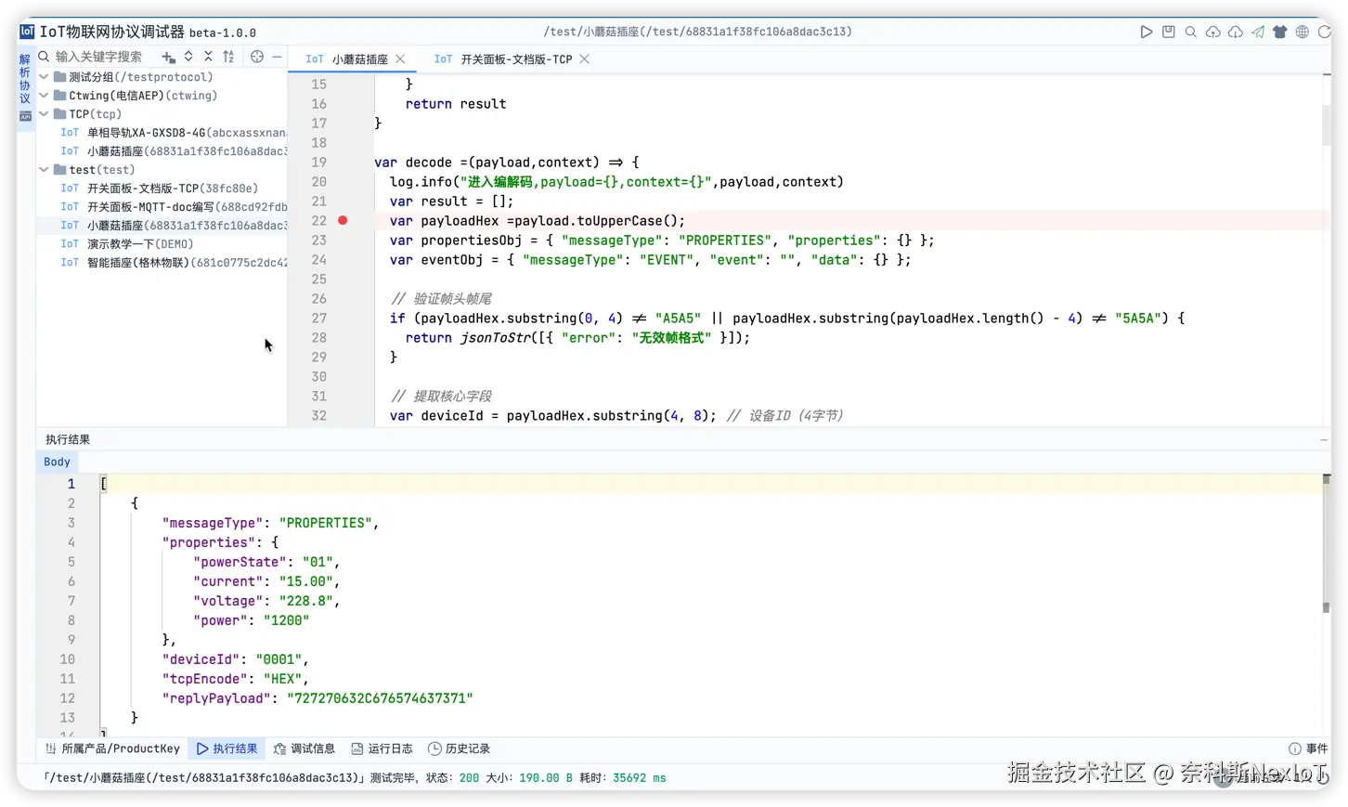Click the refresh icon in top toolbar
Viewport: 1348px width, 807px height.
click(1324, 32)
